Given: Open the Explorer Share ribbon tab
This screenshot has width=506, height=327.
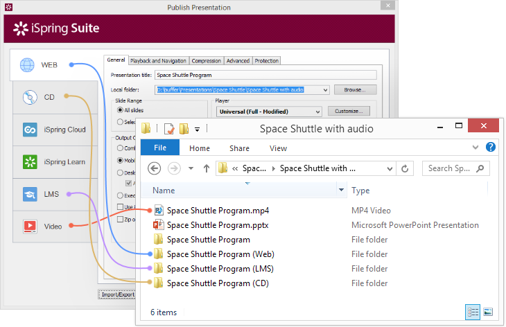Looking at the screenshot, I should (239, 148).
